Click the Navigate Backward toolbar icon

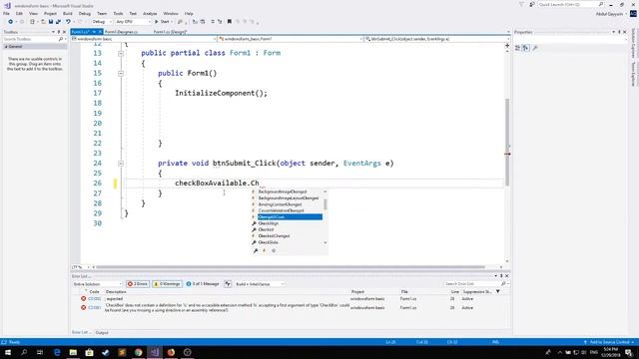(x=11, y=22)
